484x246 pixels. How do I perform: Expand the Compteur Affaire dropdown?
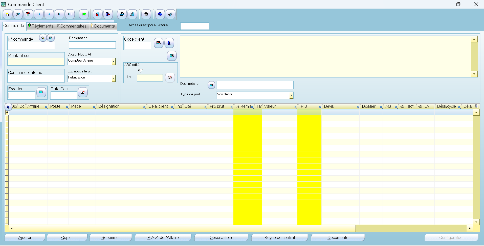pyautogui.click(x=114, y=62)
